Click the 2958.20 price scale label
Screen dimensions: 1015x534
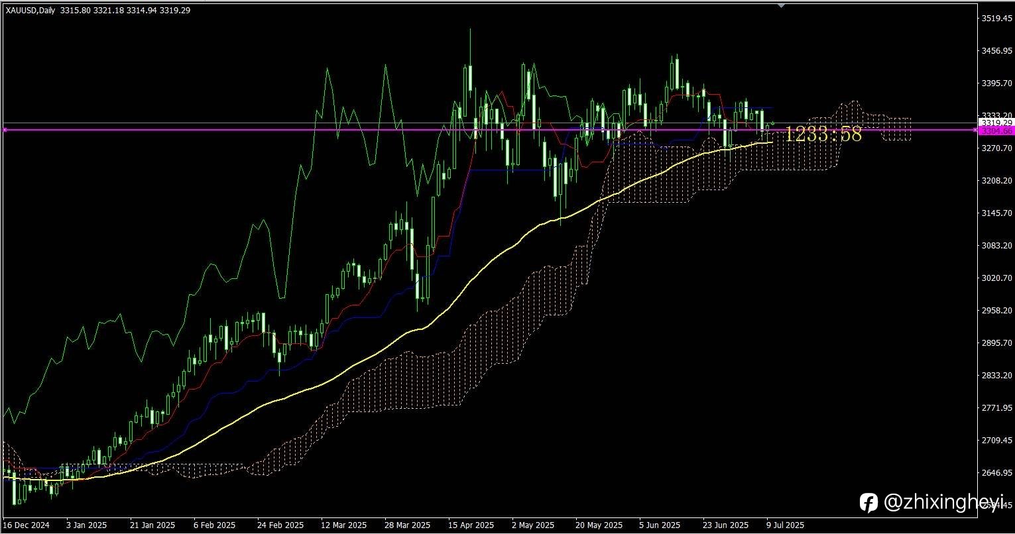click(x=996, y=311)
